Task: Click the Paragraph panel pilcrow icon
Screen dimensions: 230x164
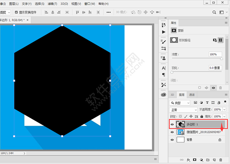Action: [x=164, y=75]
